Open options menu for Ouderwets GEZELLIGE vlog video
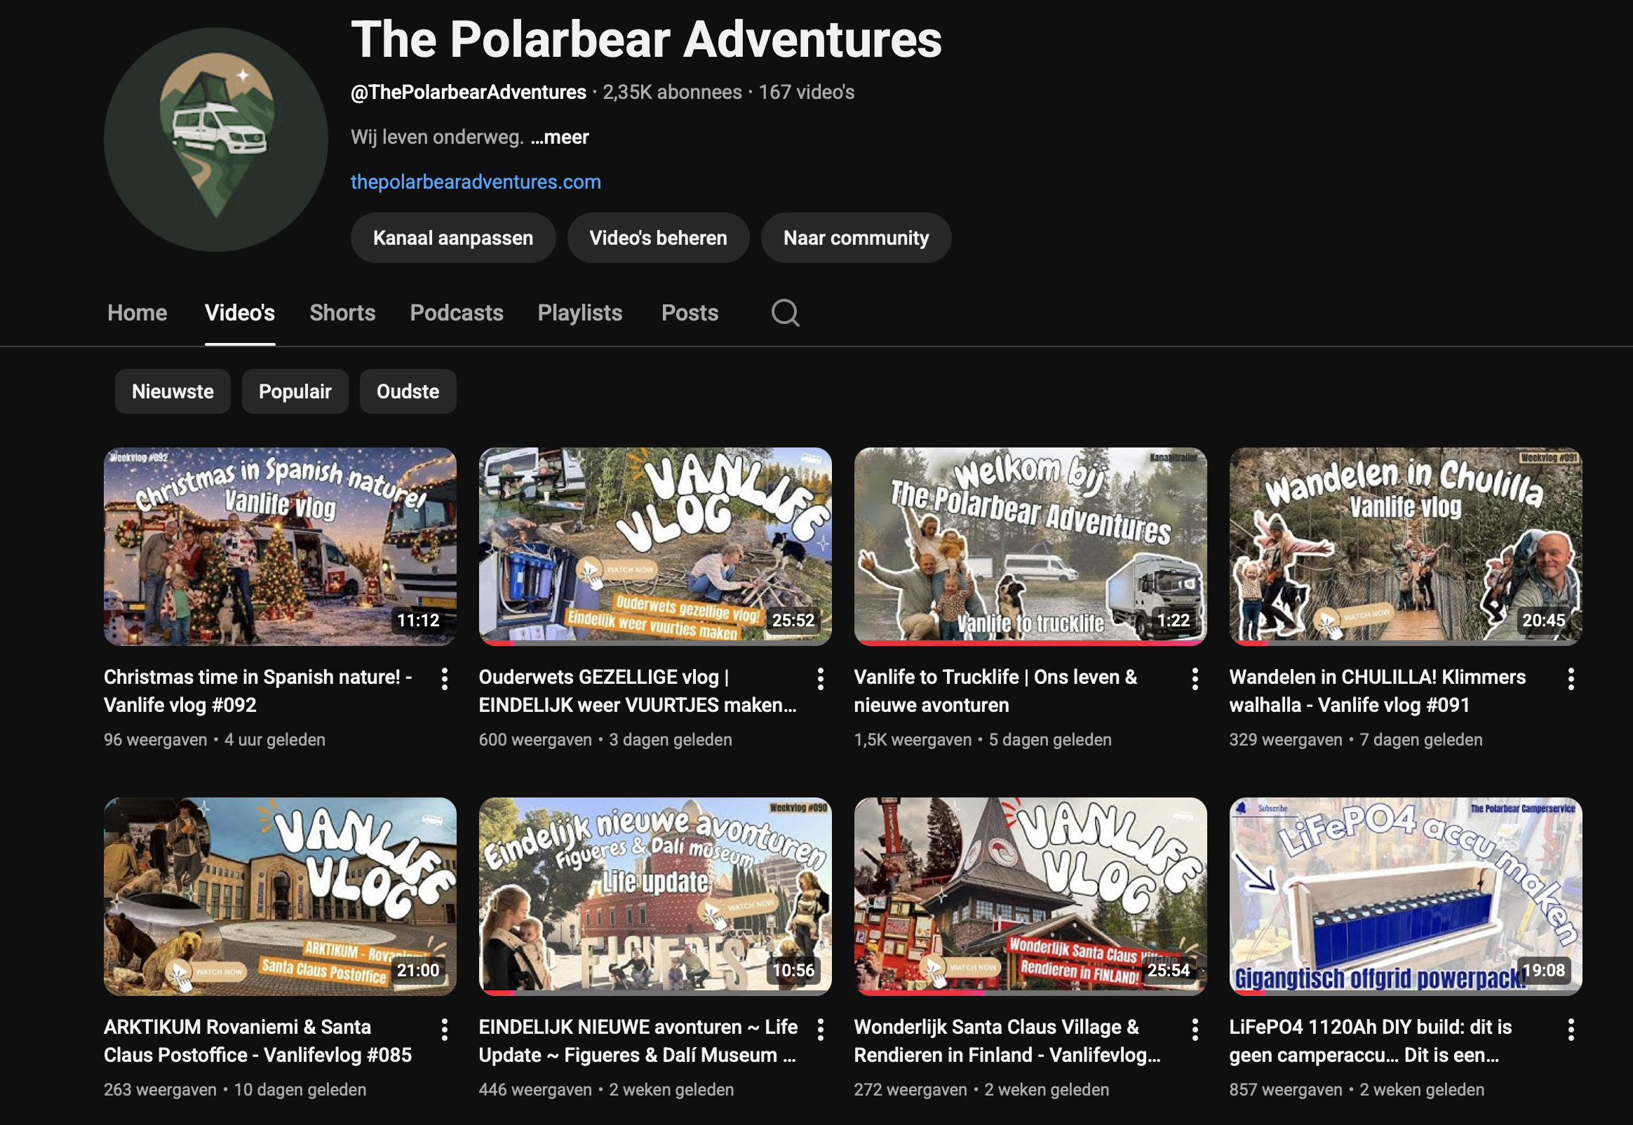1633x1125 pixels. tap(821, 679)
